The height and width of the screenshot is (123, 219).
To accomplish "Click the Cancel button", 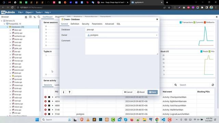I will click(128, 92).
